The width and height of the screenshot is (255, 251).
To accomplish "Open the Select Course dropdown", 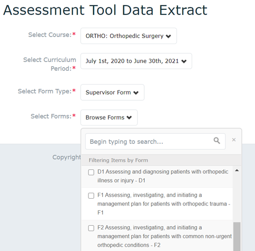I will coord(128,36).
